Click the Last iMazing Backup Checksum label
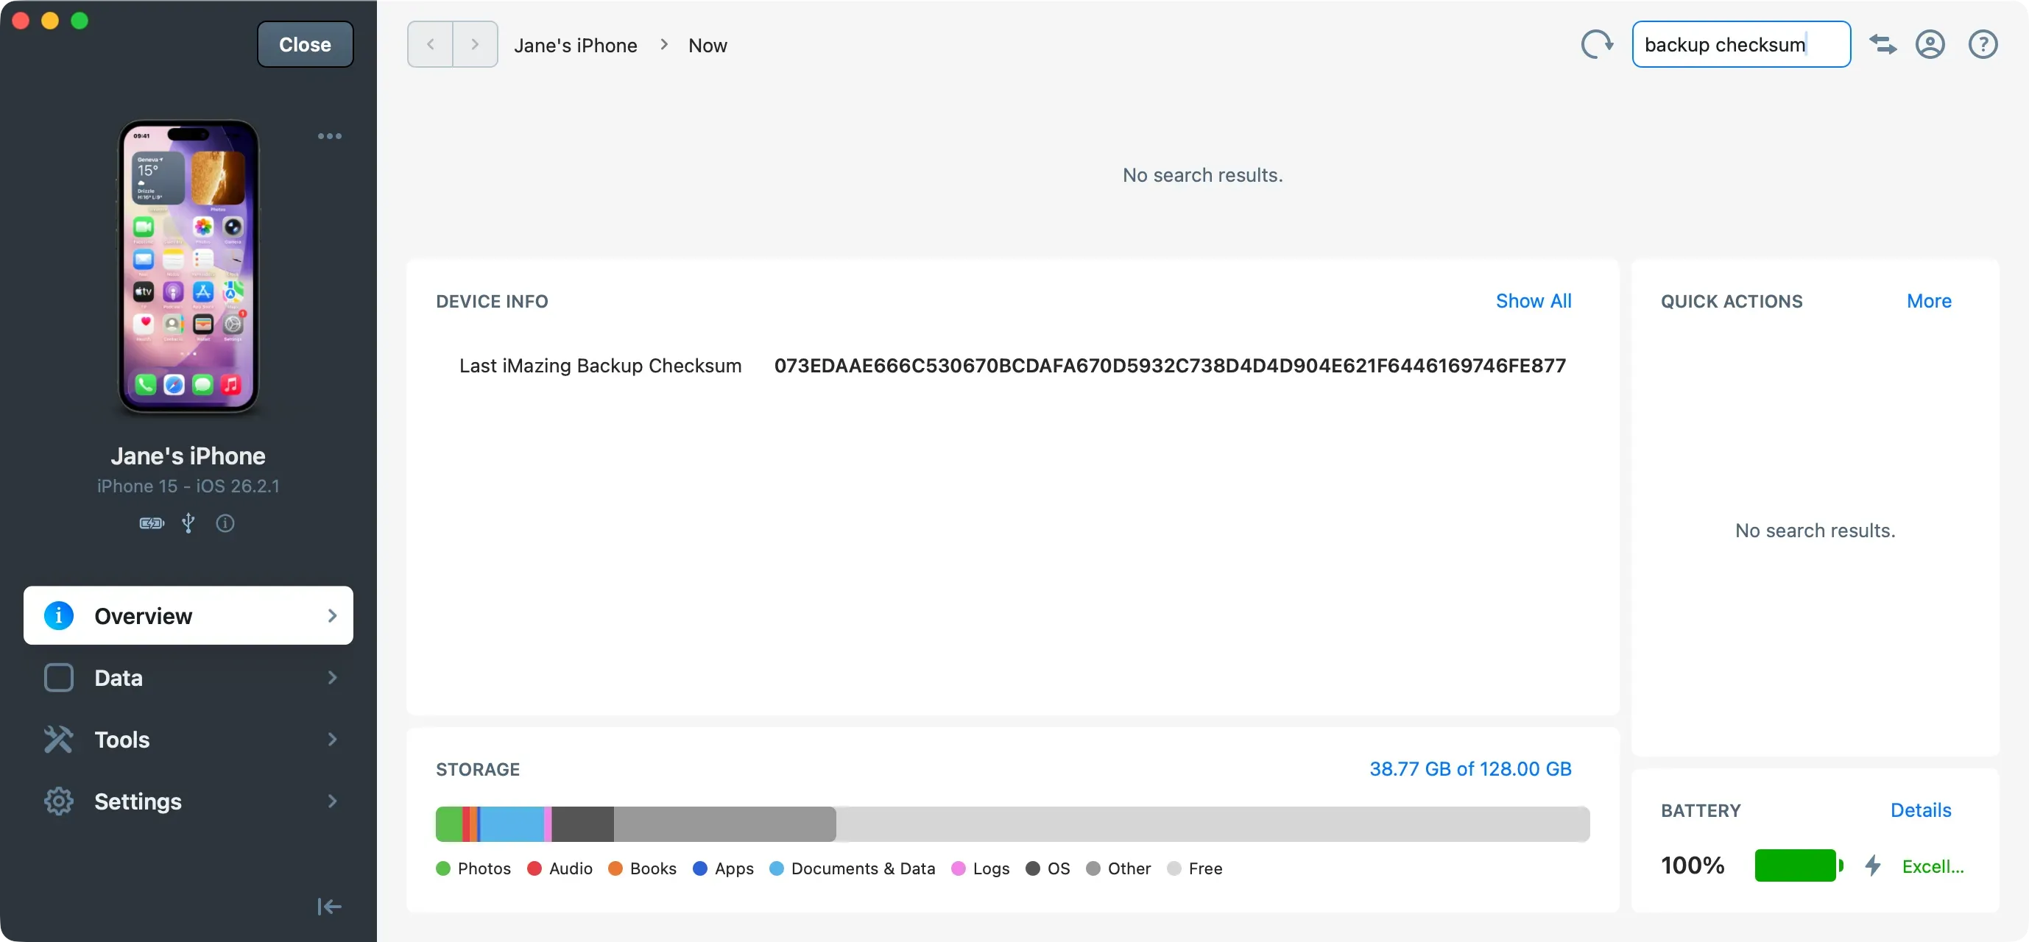Screen dimensions: 2029x942 (x=600, y=366)
